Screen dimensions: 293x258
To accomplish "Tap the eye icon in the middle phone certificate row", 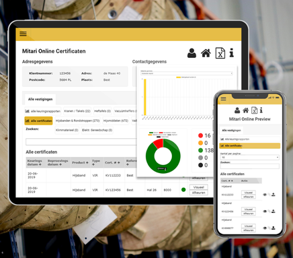I will pyautogui.click(x=265, y=212).
